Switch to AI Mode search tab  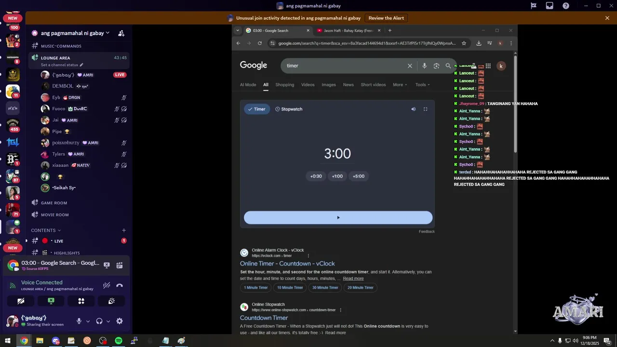tap(248, 85)
